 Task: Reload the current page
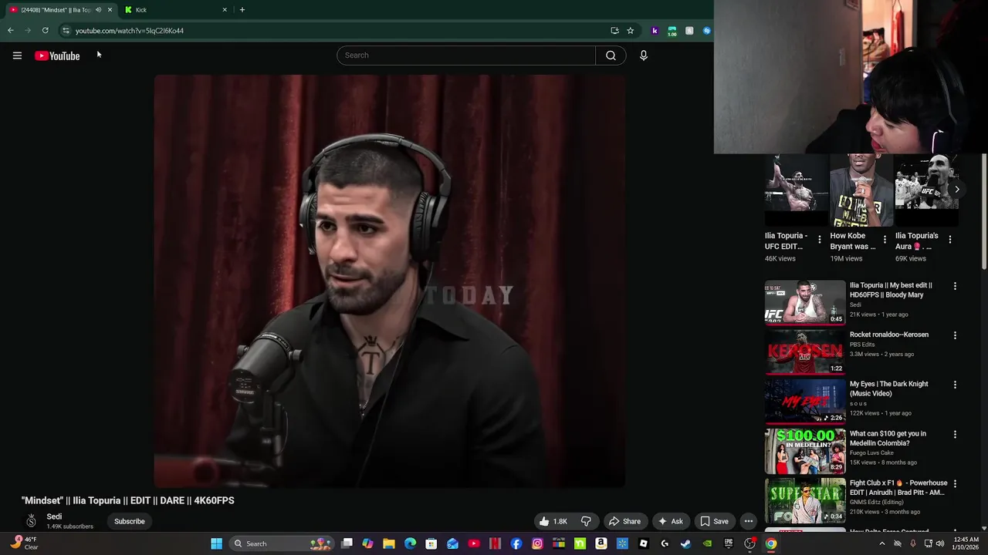tap(46, 31)
